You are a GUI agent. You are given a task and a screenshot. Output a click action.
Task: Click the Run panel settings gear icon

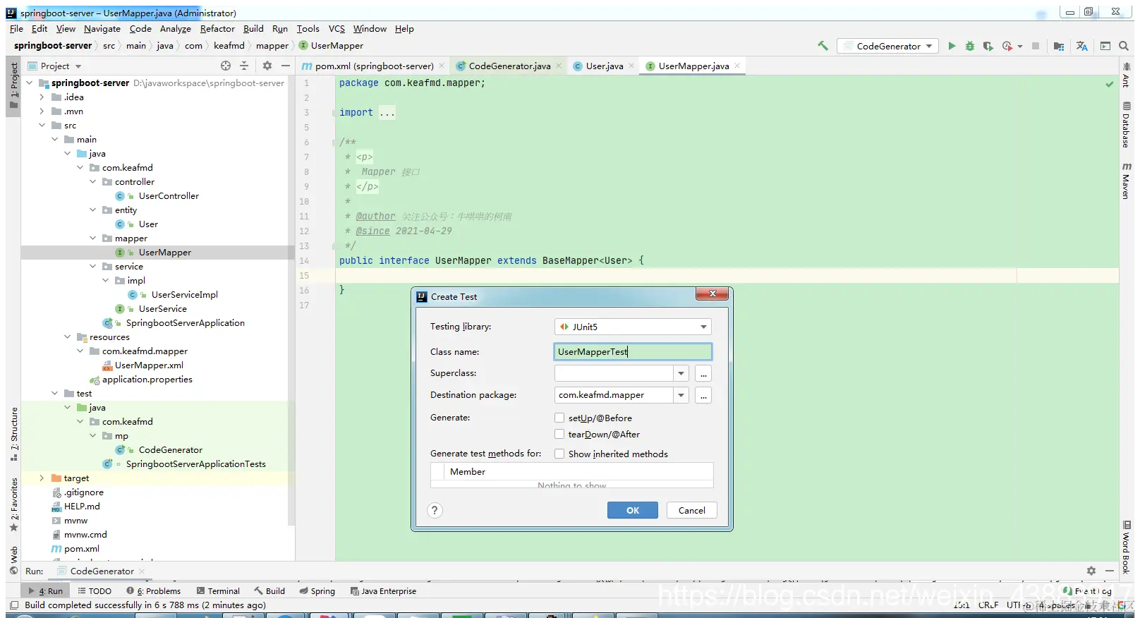pyautogui.click(x=1091, y=571)
